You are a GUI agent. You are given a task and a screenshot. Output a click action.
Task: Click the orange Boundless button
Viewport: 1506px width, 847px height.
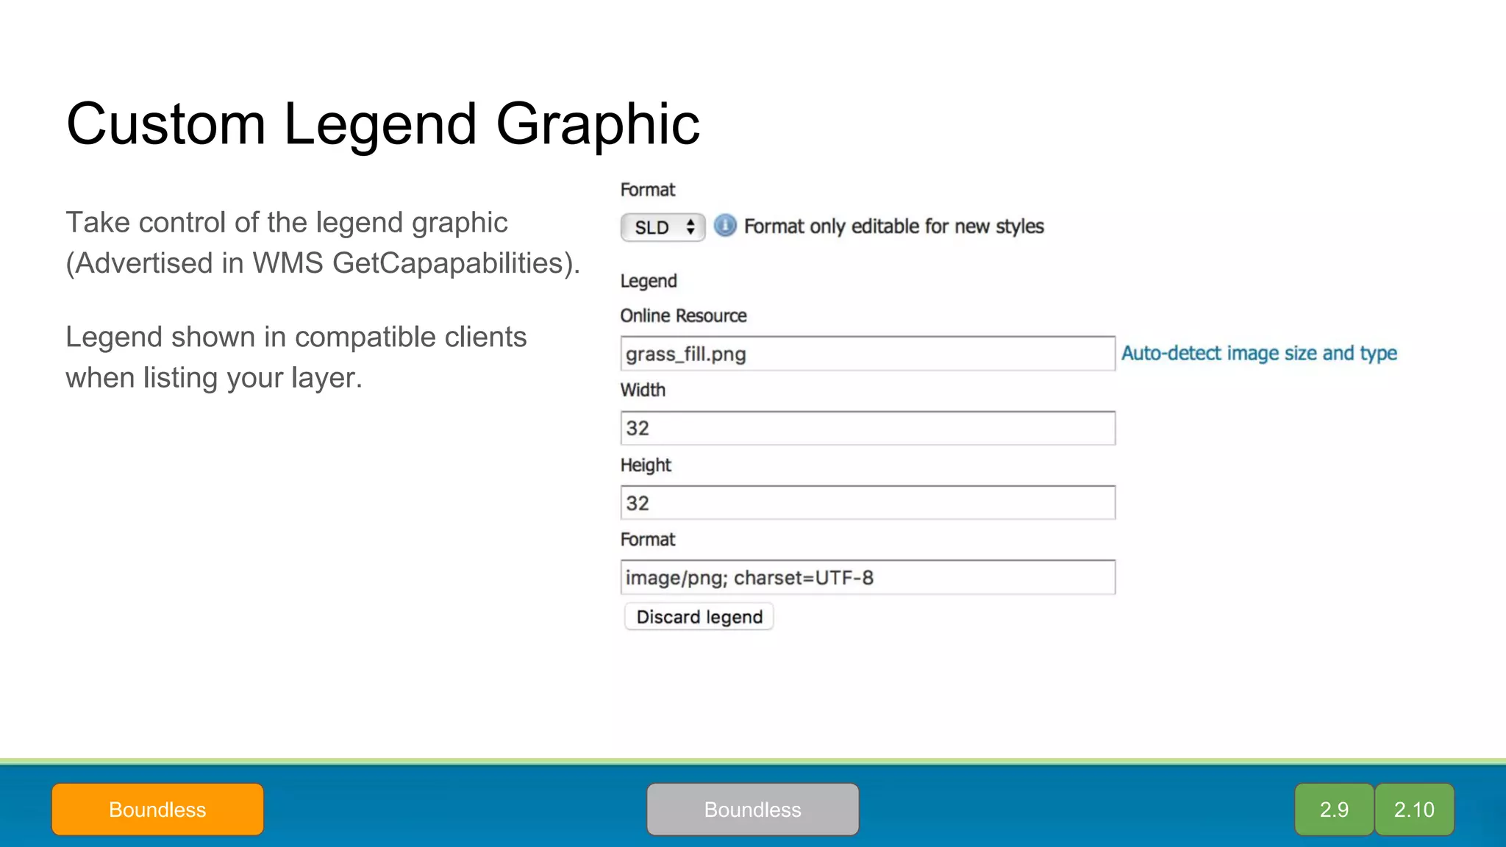(x=157, y=810)
